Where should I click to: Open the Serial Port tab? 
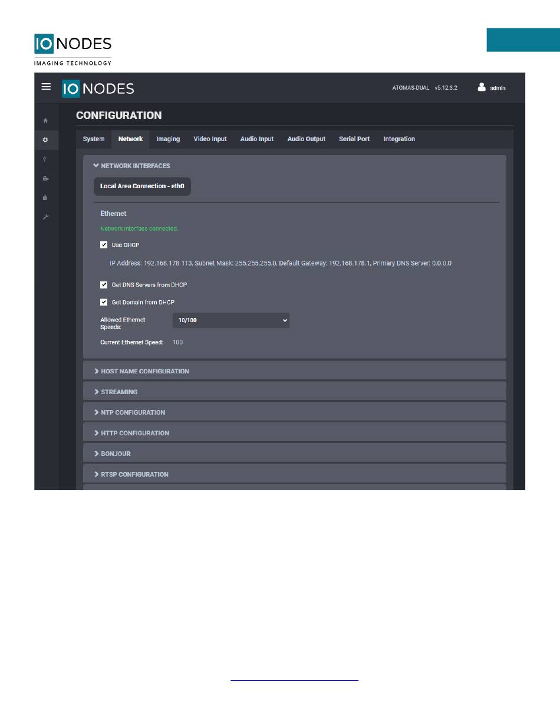tap(354, 139)
